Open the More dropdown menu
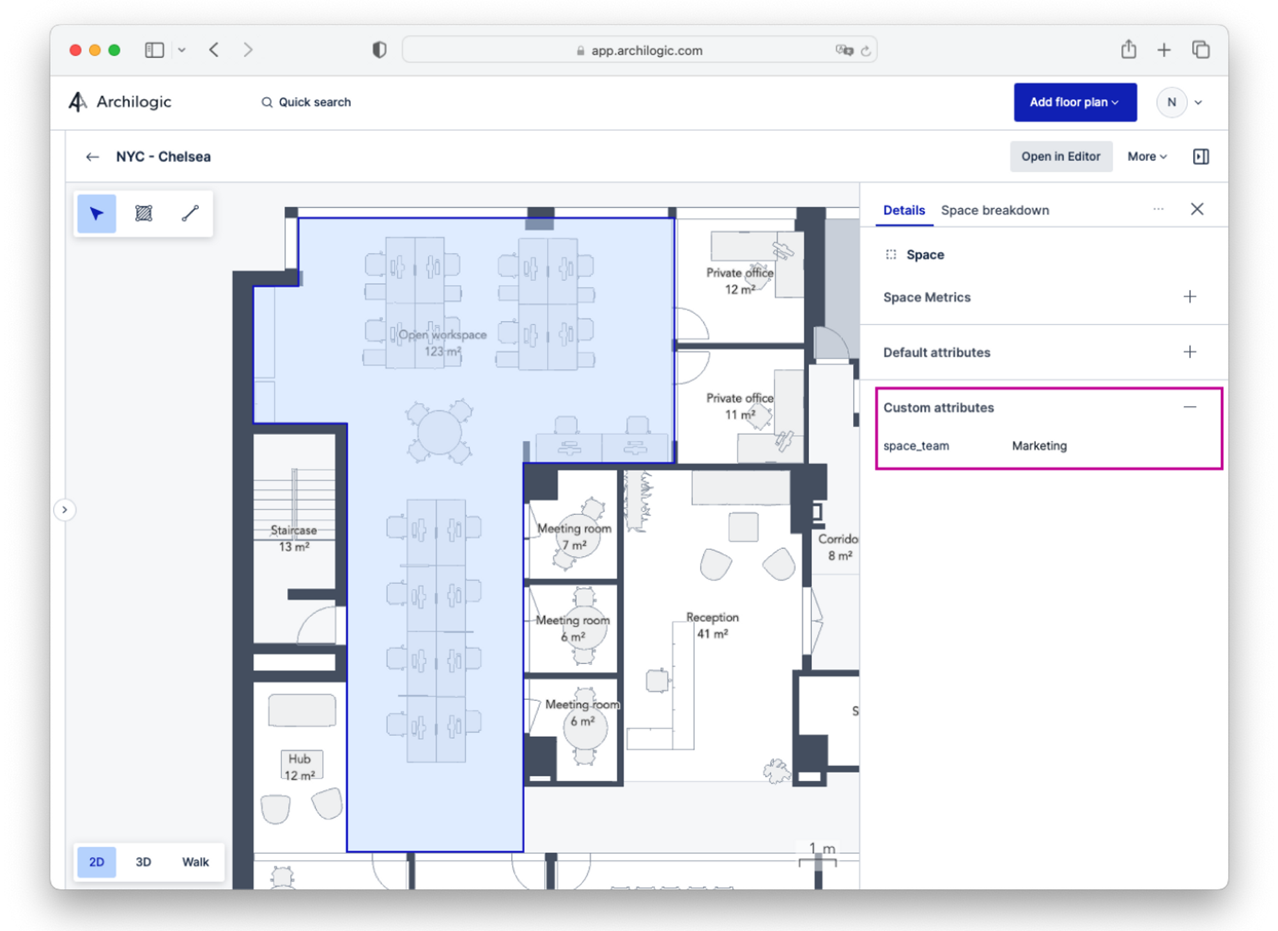The image size is (1278, 931). tap(1146, 156)
